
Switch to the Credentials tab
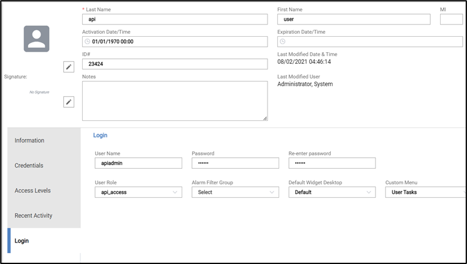point(44,165)
